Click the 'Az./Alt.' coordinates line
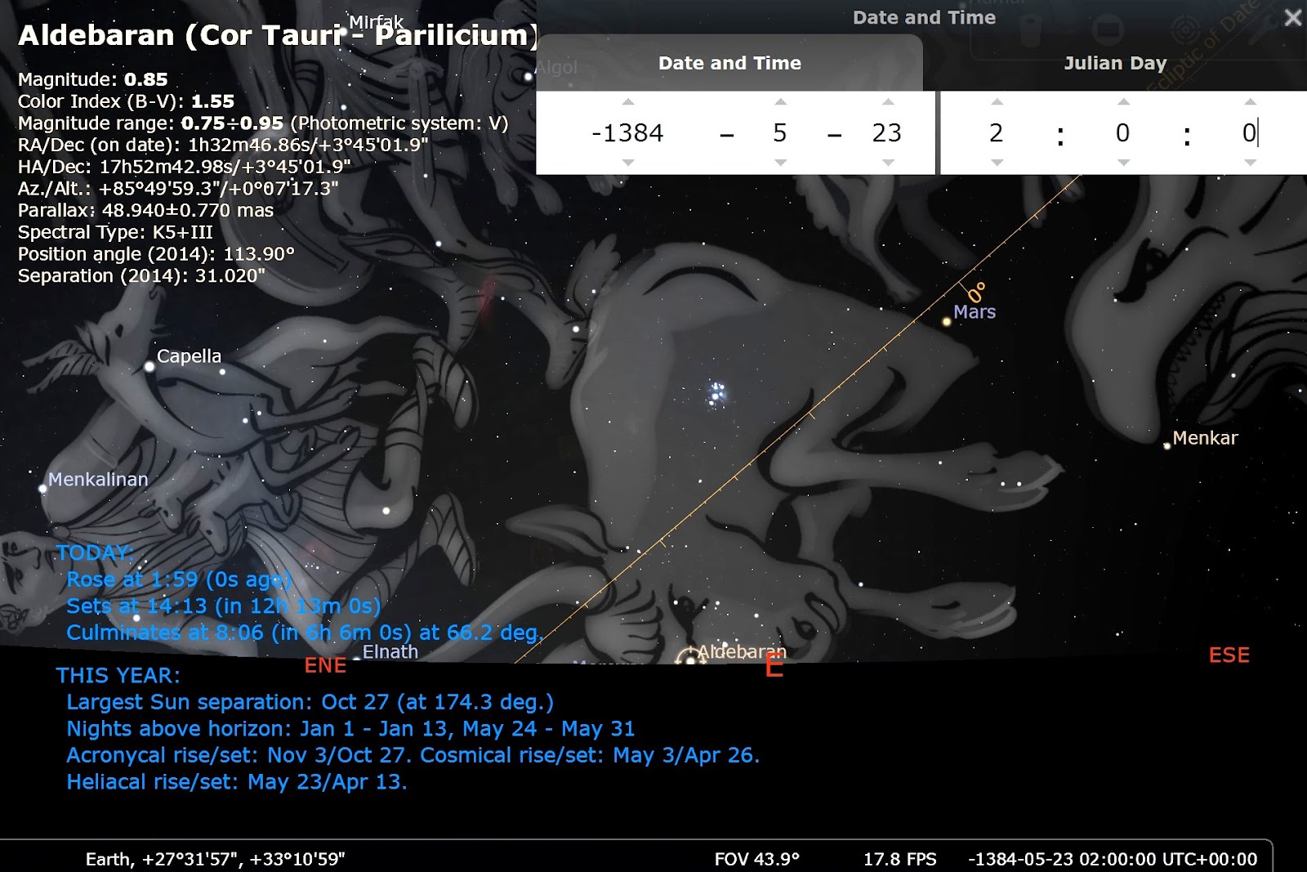This screenshot has height=872, width=1307. [x=178, y=188]
